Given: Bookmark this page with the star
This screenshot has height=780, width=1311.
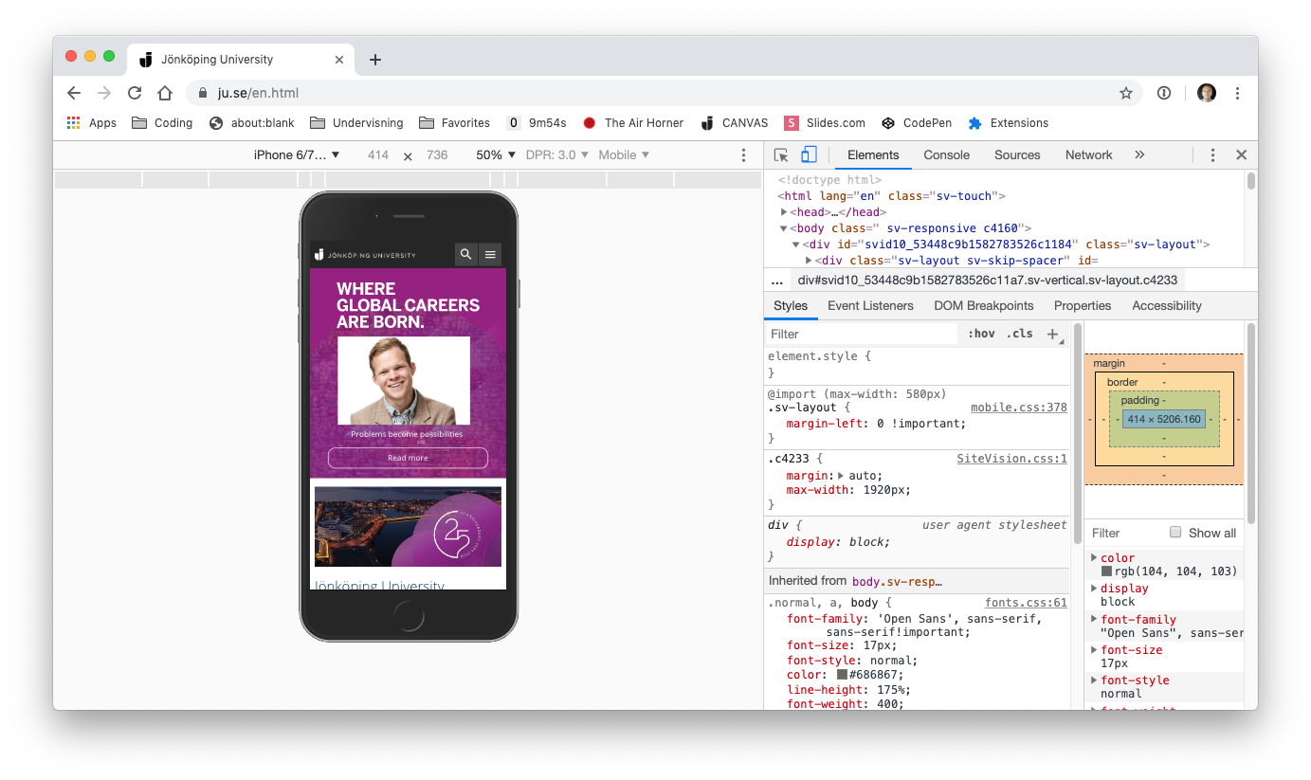Looking at the screenshot, I should pyautogui.click(x=1126, y=93).
